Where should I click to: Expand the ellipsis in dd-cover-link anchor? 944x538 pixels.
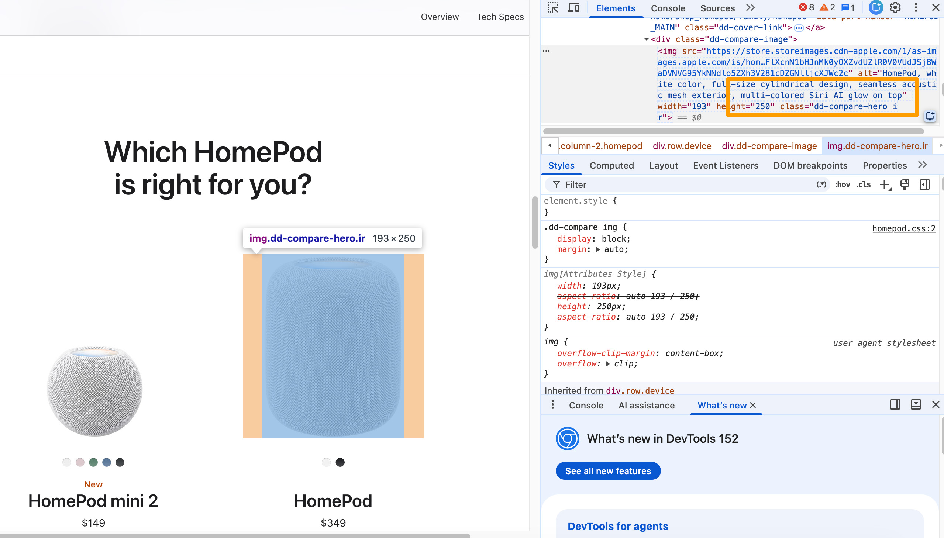(799, 28)
